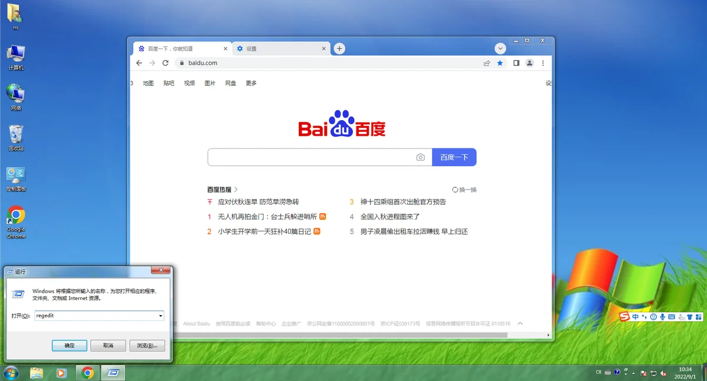This screenshot has width=707, height=381.
Task: Click 确定 in the Run dialog
Action: pyautogui.click(x=70, y=346)
